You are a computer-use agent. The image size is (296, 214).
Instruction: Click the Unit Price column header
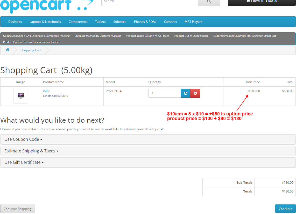pyautogui.click(x=253, y=82)
